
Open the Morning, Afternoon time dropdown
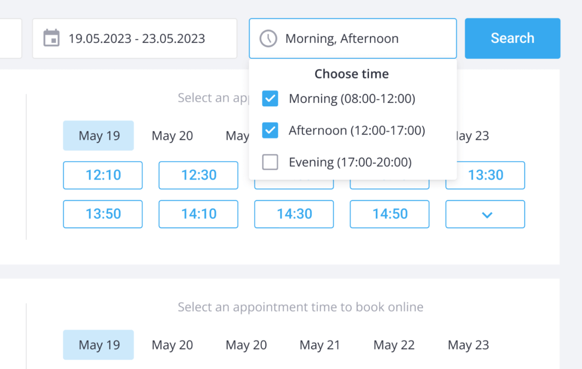(x=353, y=38)
